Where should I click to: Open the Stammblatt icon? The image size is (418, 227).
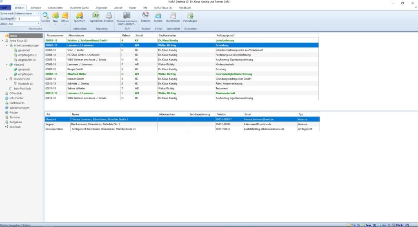173,16
